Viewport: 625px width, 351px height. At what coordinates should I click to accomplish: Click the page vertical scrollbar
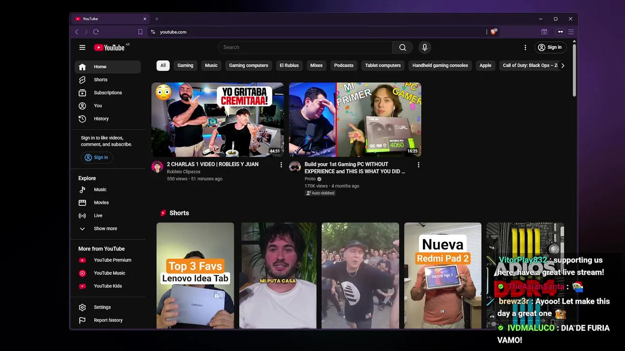[x=574, y=69]
